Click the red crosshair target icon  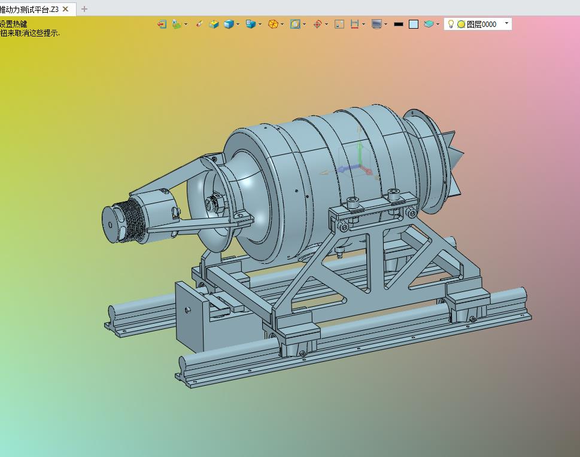point(317,25)
